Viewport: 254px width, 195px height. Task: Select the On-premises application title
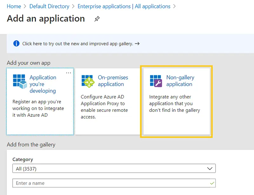(113, 81)
